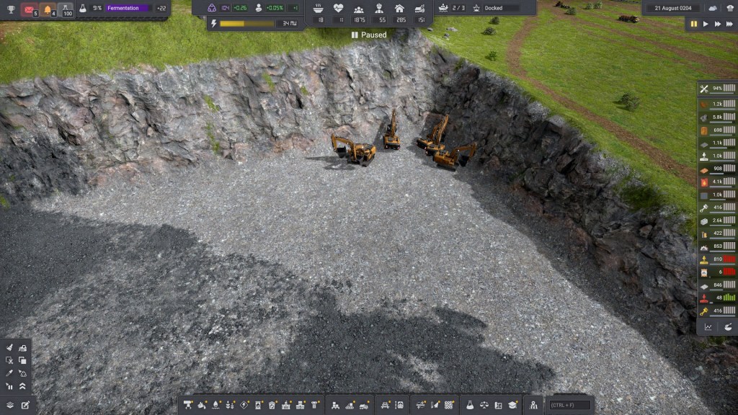The height and width of the screenshot is (415, 738).
Task: Expand the layers overlay menu at bottom-left
Action: (x=9, y=406)
